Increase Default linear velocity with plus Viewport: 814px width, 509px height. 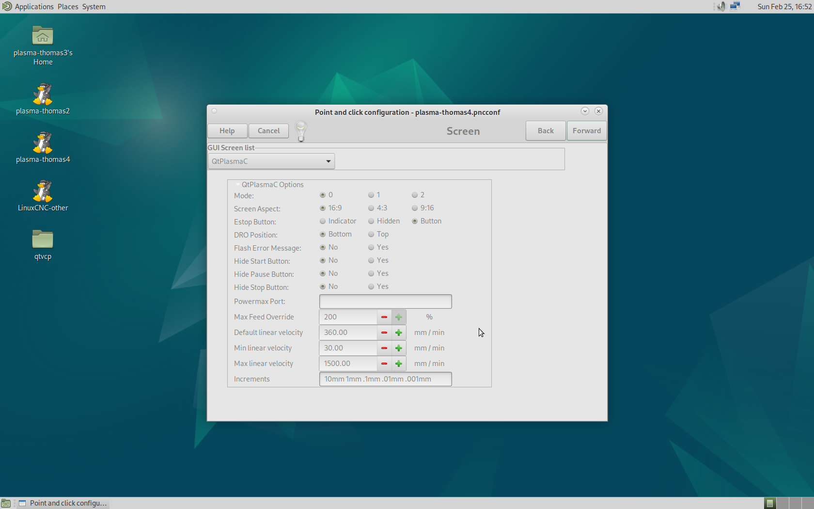tap(399, 333)
